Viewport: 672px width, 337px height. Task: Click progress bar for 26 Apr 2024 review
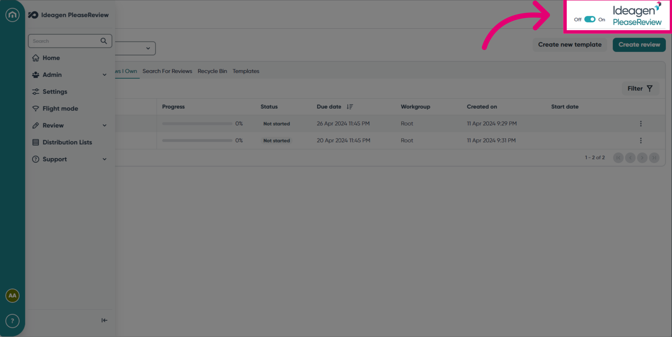[x=197, y=123]
